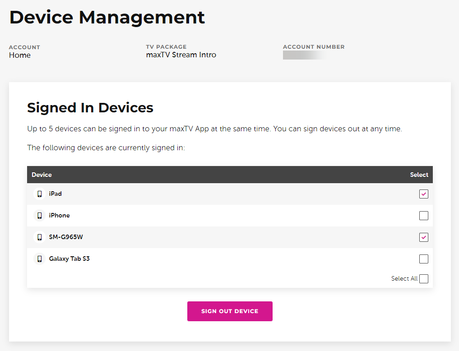The width and height of the screenshot is (459, 351).
Task: Select the iPad device name label
Action: click(x=55, y=194)
